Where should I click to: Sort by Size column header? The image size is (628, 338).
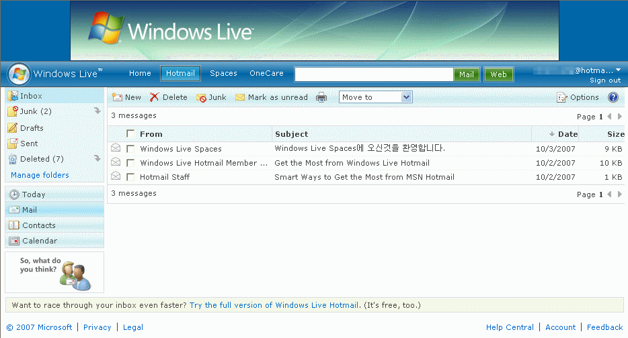coord(616,134)
